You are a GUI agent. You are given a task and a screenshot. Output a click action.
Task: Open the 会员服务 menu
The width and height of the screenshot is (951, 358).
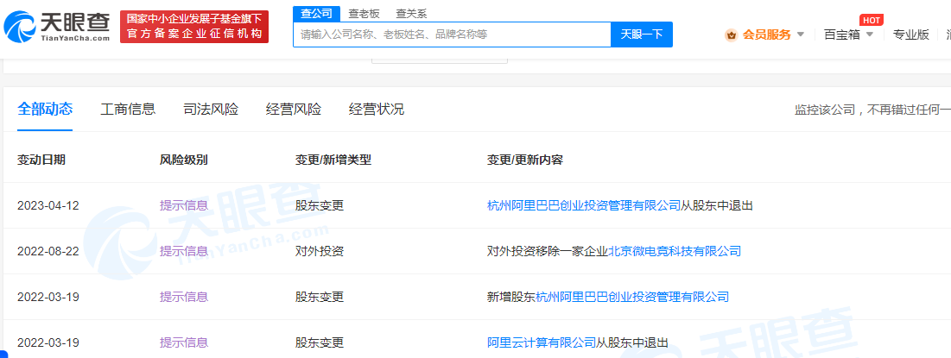[x=767, y=35]
